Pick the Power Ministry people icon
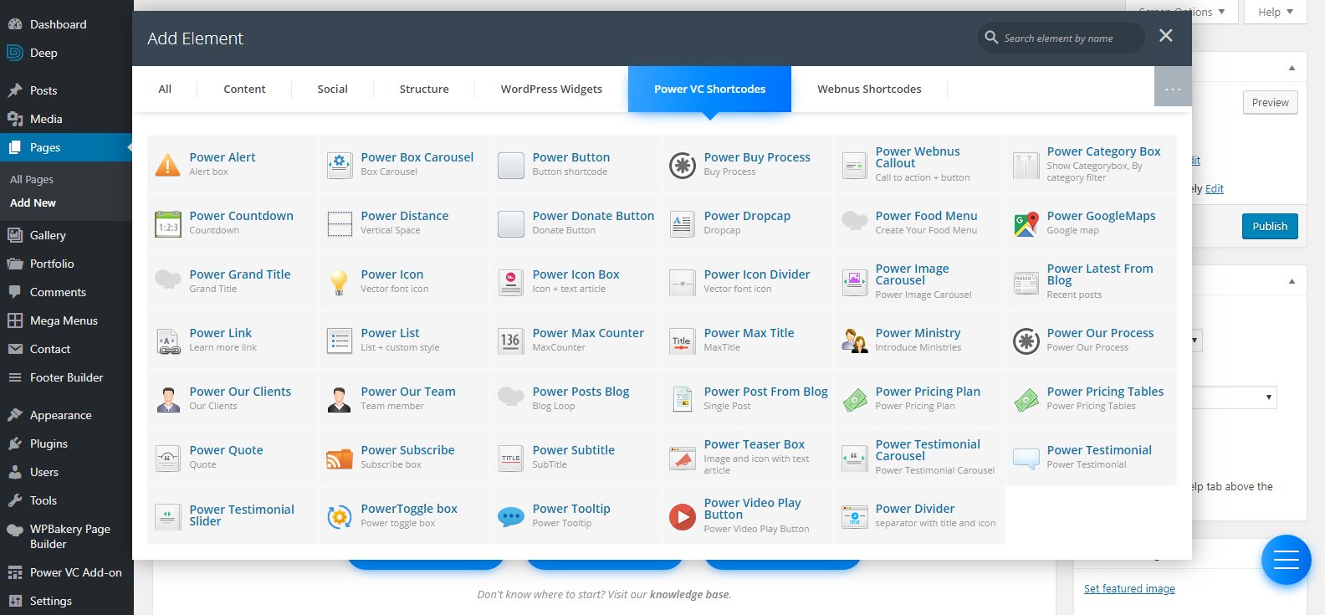 tap(854, 341)
